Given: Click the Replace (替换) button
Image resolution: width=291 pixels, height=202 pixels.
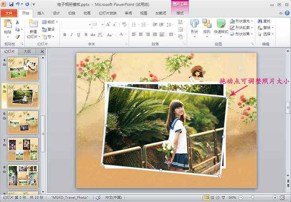Looking at the screenshot, I should coord(265,28).
